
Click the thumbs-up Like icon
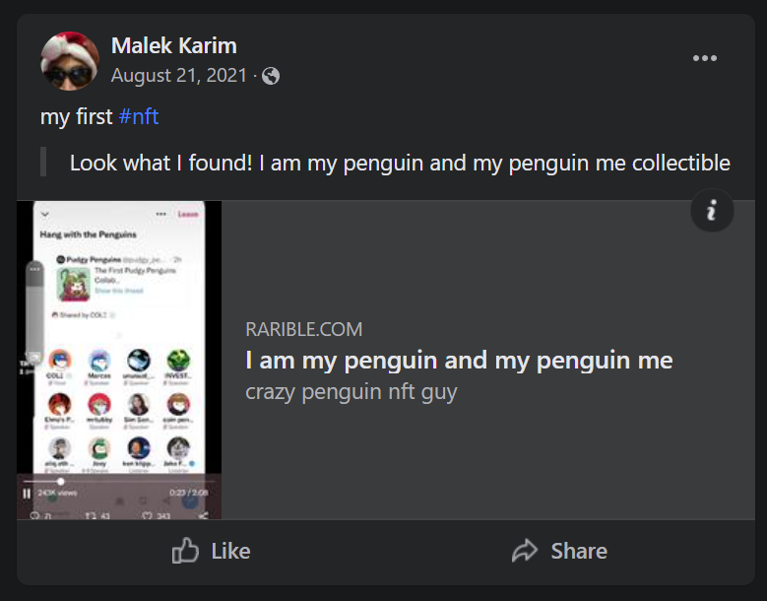tap(185, 551)
